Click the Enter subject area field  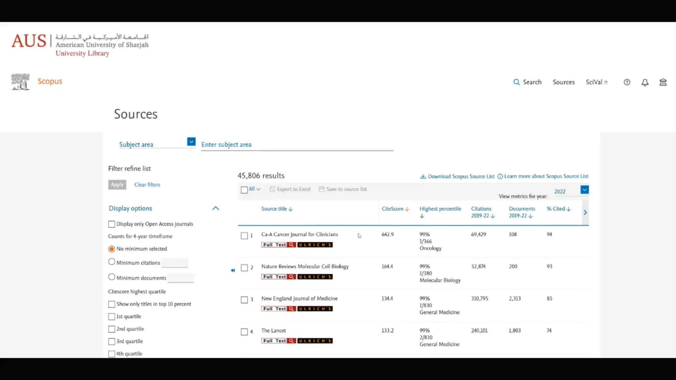click(297, 145)
